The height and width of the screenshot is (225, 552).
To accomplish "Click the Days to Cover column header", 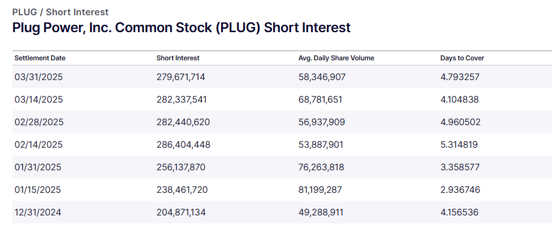I will point(462,58).
